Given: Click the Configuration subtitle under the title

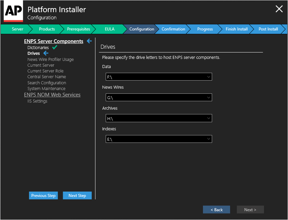Looking at the screenshot, I should [x=42, y=18].
